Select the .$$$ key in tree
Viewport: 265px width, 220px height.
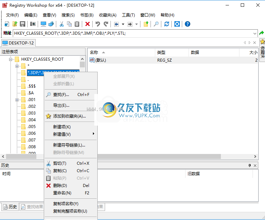click(32, 86)
